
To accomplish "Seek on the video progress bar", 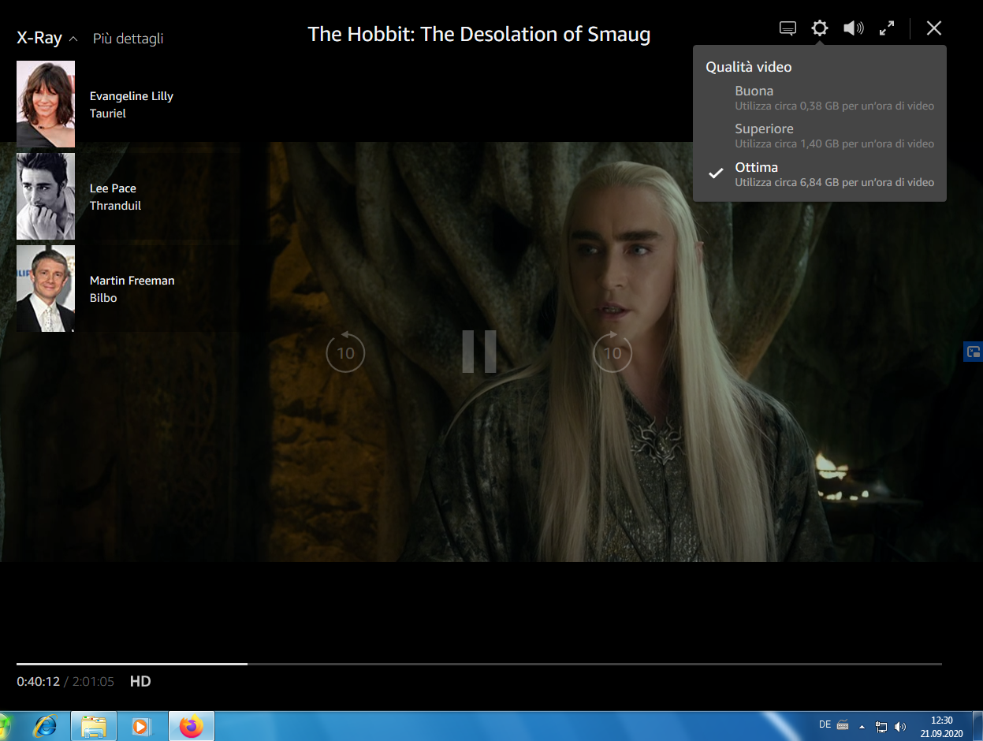I will [x=479, y=664].
